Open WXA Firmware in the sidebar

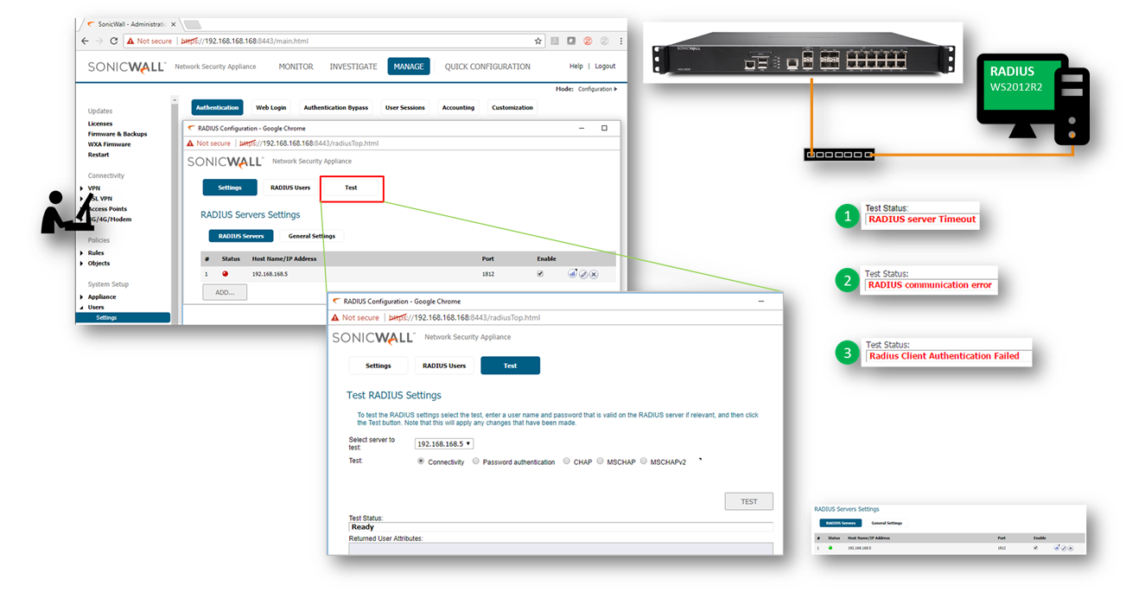pos(110,144)
